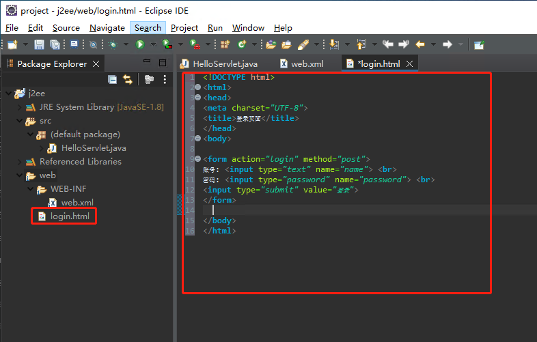Go to Next Edit Location icon
The width and height of the screenshot is (537, 342).
click(x=404, y=44)
